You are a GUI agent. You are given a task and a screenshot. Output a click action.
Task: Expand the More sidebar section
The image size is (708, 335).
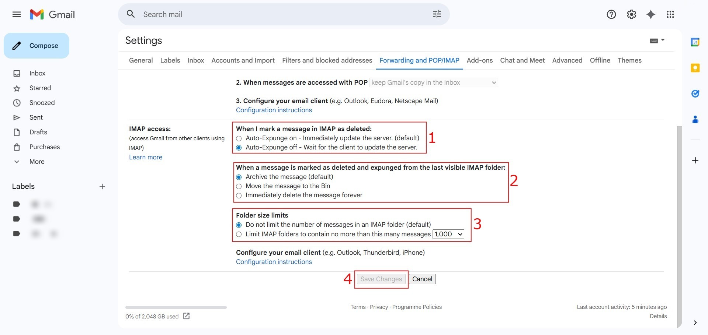coord(37,162)
